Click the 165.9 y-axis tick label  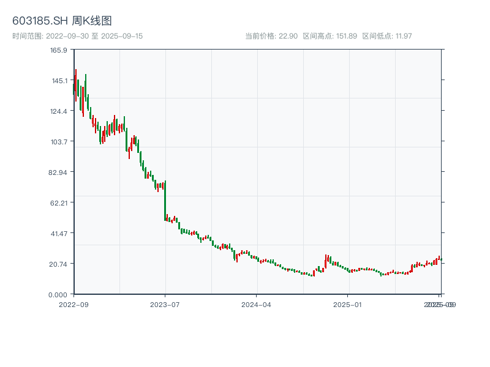58,51
